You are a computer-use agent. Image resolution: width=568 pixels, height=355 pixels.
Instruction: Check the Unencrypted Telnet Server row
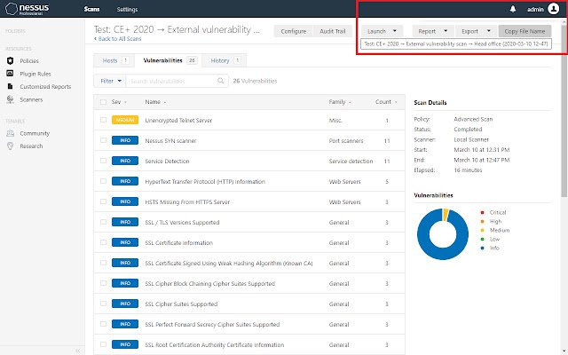point(103,120)
